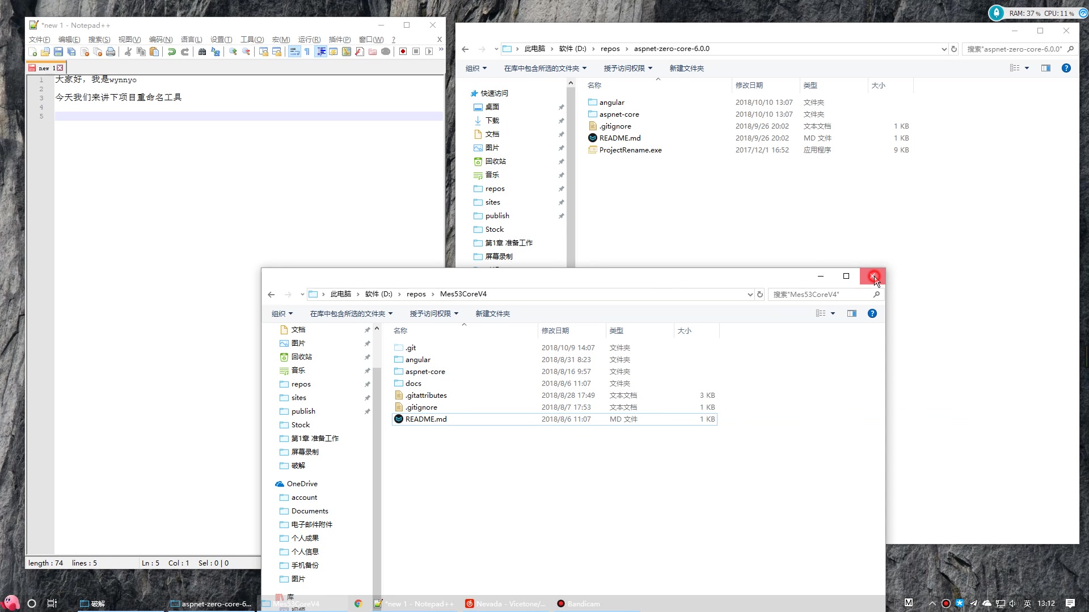Click the Copy icon in Notepad++ toolbar

[141, 52]
